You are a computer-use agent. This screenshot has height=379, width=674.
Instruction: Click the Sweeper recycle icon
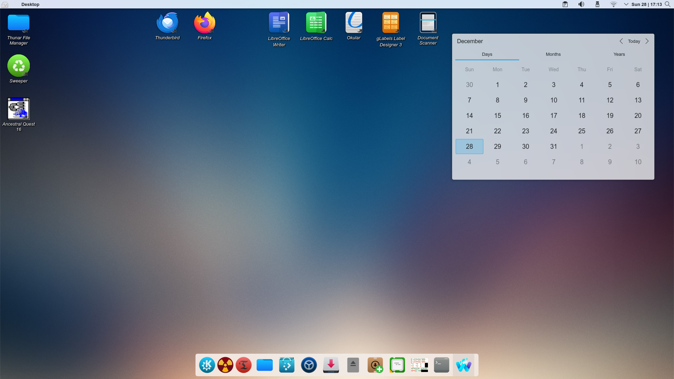click(x=19, y=66)
